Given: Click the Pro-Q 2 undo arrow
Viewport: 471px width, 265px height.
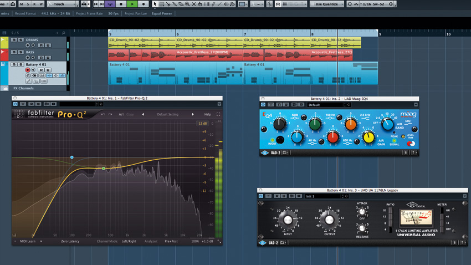Looking at the screenshot, I should click(103, 114).
